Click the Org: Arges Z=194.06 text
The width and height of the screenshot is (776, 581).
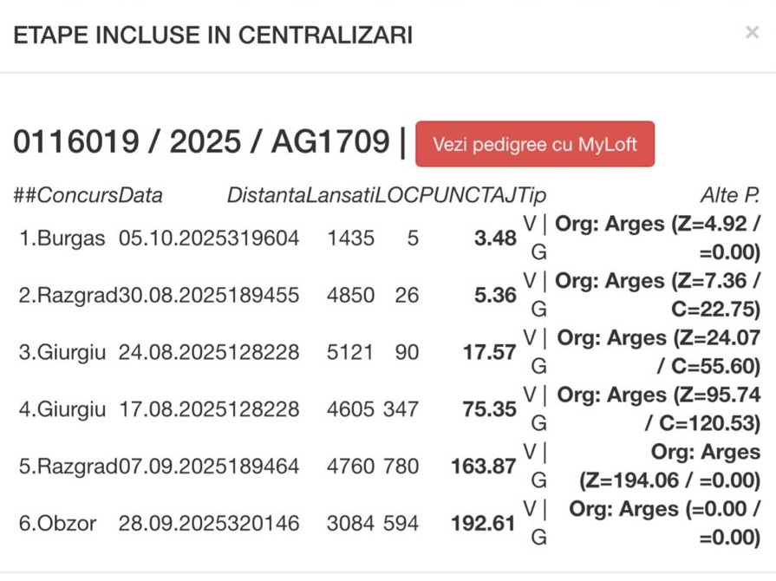(x=668, y=467)
